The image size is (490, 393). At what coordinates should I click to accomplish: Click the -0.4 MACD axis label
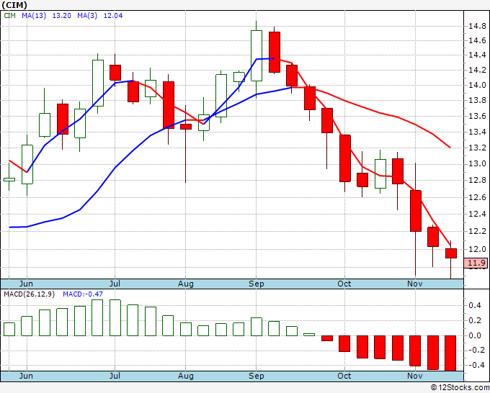pos(477,365)
